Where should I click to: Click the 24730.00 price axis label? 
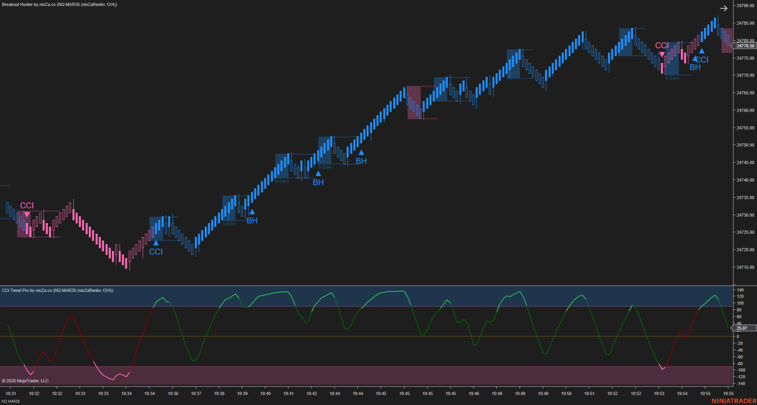click(x=745, y=215)
